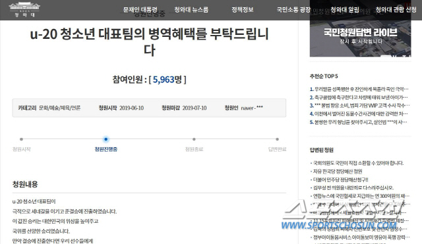Click the petition start date 2019-06-10
Image resolution: width=422 pixels, height=244 pixels.
tap(131, 108)
